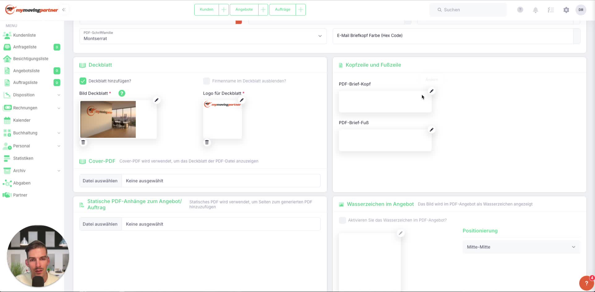Open DR user avatar menu

coord(581,10)
